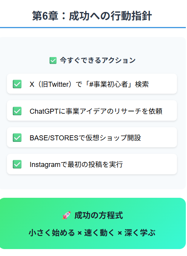Viewport: 187px width, 256px height.
Task: Toggle the checkbox for Instagram post item
Action: 17,164
